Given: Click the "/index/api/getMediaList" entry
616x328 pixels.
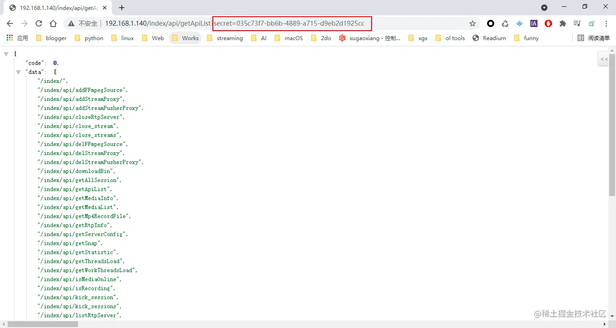Looking at the screenshot, I should tap(78, 207).
